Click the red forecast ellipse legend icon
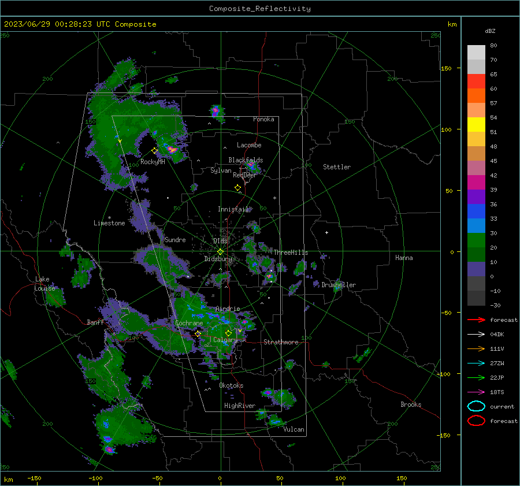 pyautogui.click(x=476, y=421)
